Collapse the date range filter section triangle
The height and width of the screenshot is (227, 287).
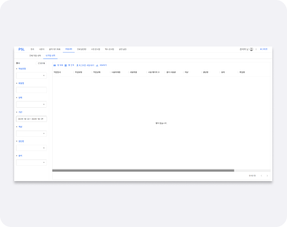click(16, 112)
